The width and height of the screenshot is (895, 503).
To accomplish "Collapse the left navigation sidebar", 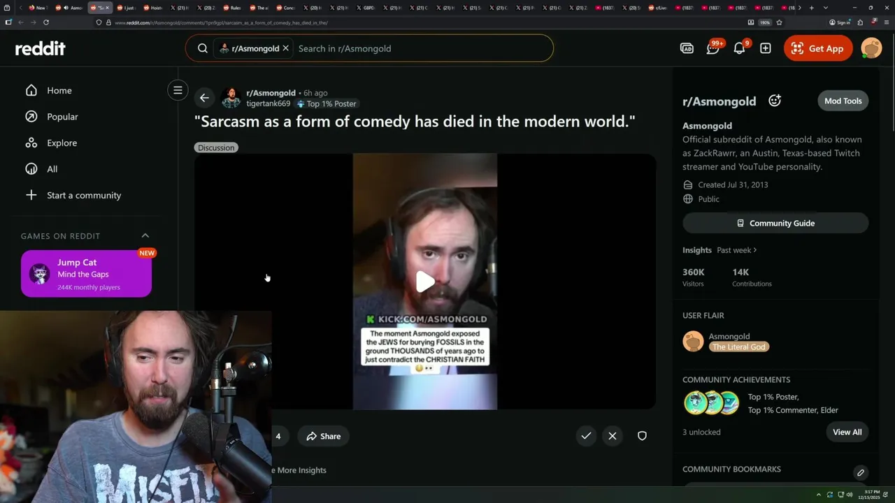I will [x=178, y=90].
